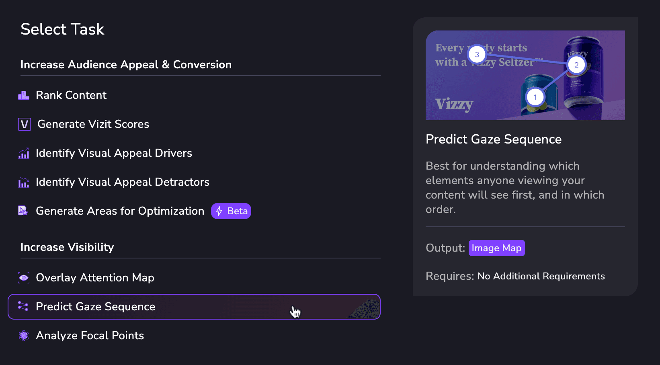The image size is (660, 365).
Task: Click the Rank Content podium icon
Action: click(24, 95)
